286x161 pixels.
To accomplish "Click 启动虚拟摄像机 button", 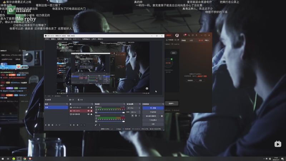I will [x=151, y=116].
